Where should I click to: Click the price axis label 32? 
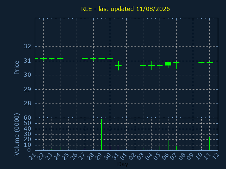[28, 46]
